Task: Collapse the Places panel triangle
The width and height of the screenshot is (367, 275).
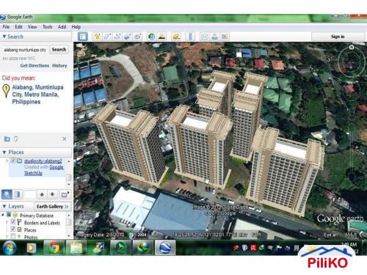Action: point(4,152)
